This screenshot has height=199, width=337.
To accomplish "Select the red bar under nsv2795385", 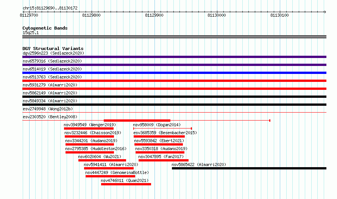I will tap(90, 152).
